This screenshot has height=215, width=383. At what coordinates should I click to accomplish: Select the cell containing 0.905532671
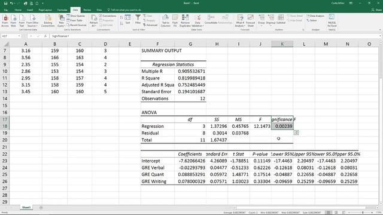pos(190,72)
